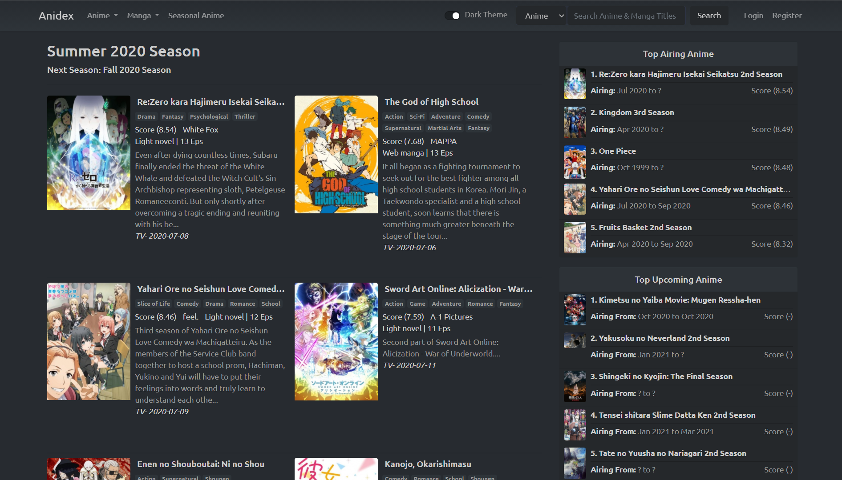Viewport: 842px width, 480px height.
Task: Open the Login link
Action: (753, 16)
